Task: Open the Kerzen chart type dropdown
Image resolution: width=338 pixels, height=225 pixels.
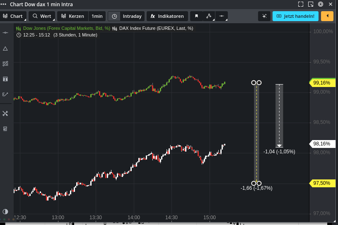Action: (x=72, y=16)
